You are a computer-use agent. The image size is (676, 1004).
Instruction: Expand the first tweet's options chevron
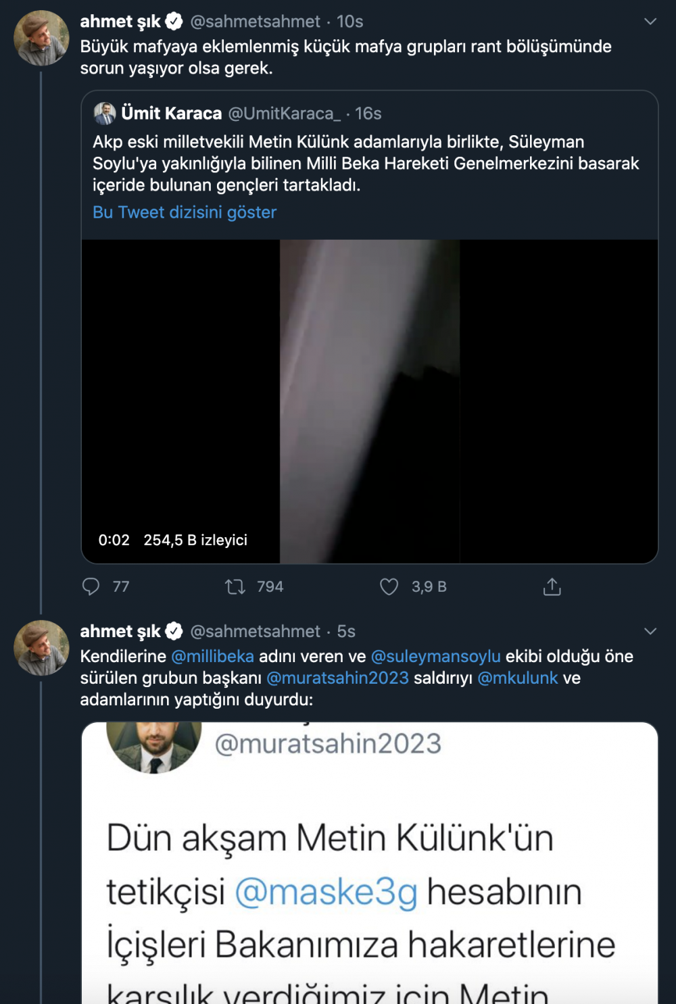(650, 22)
